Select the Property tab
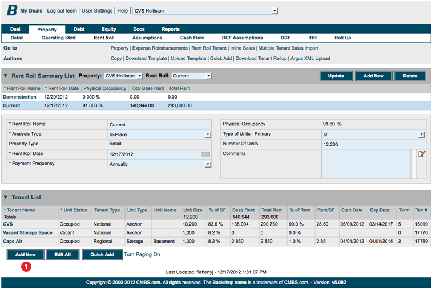Viewport: 432px width, 290px height. [47, 30]
